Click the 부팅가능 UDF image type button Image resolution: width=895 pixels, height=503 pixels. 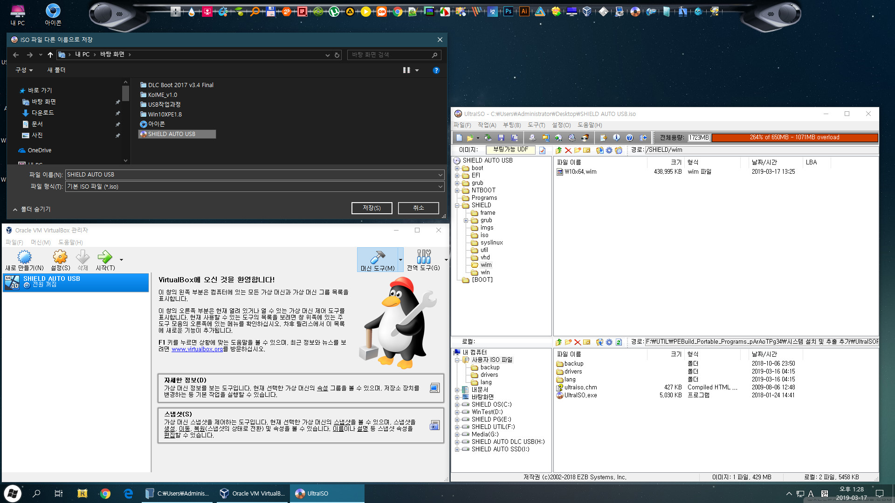point(510,150)
